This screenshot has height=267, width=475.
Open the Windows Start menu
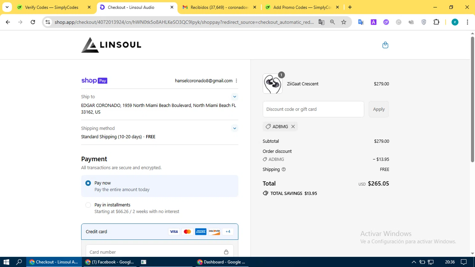click(x=6, y=262)
